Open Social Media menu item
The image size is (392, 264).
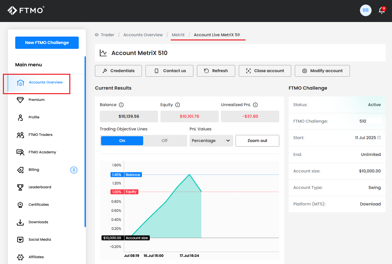(46, 239)
